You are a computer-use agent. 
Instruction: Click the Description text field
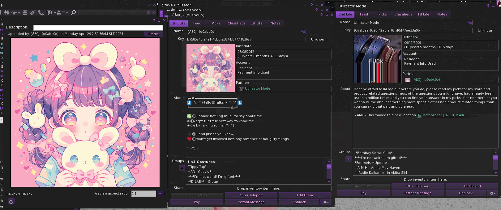point(98,28)
